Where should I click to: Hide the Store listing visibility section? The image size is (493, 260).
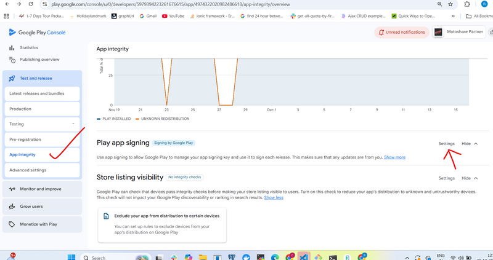[470, 178]
